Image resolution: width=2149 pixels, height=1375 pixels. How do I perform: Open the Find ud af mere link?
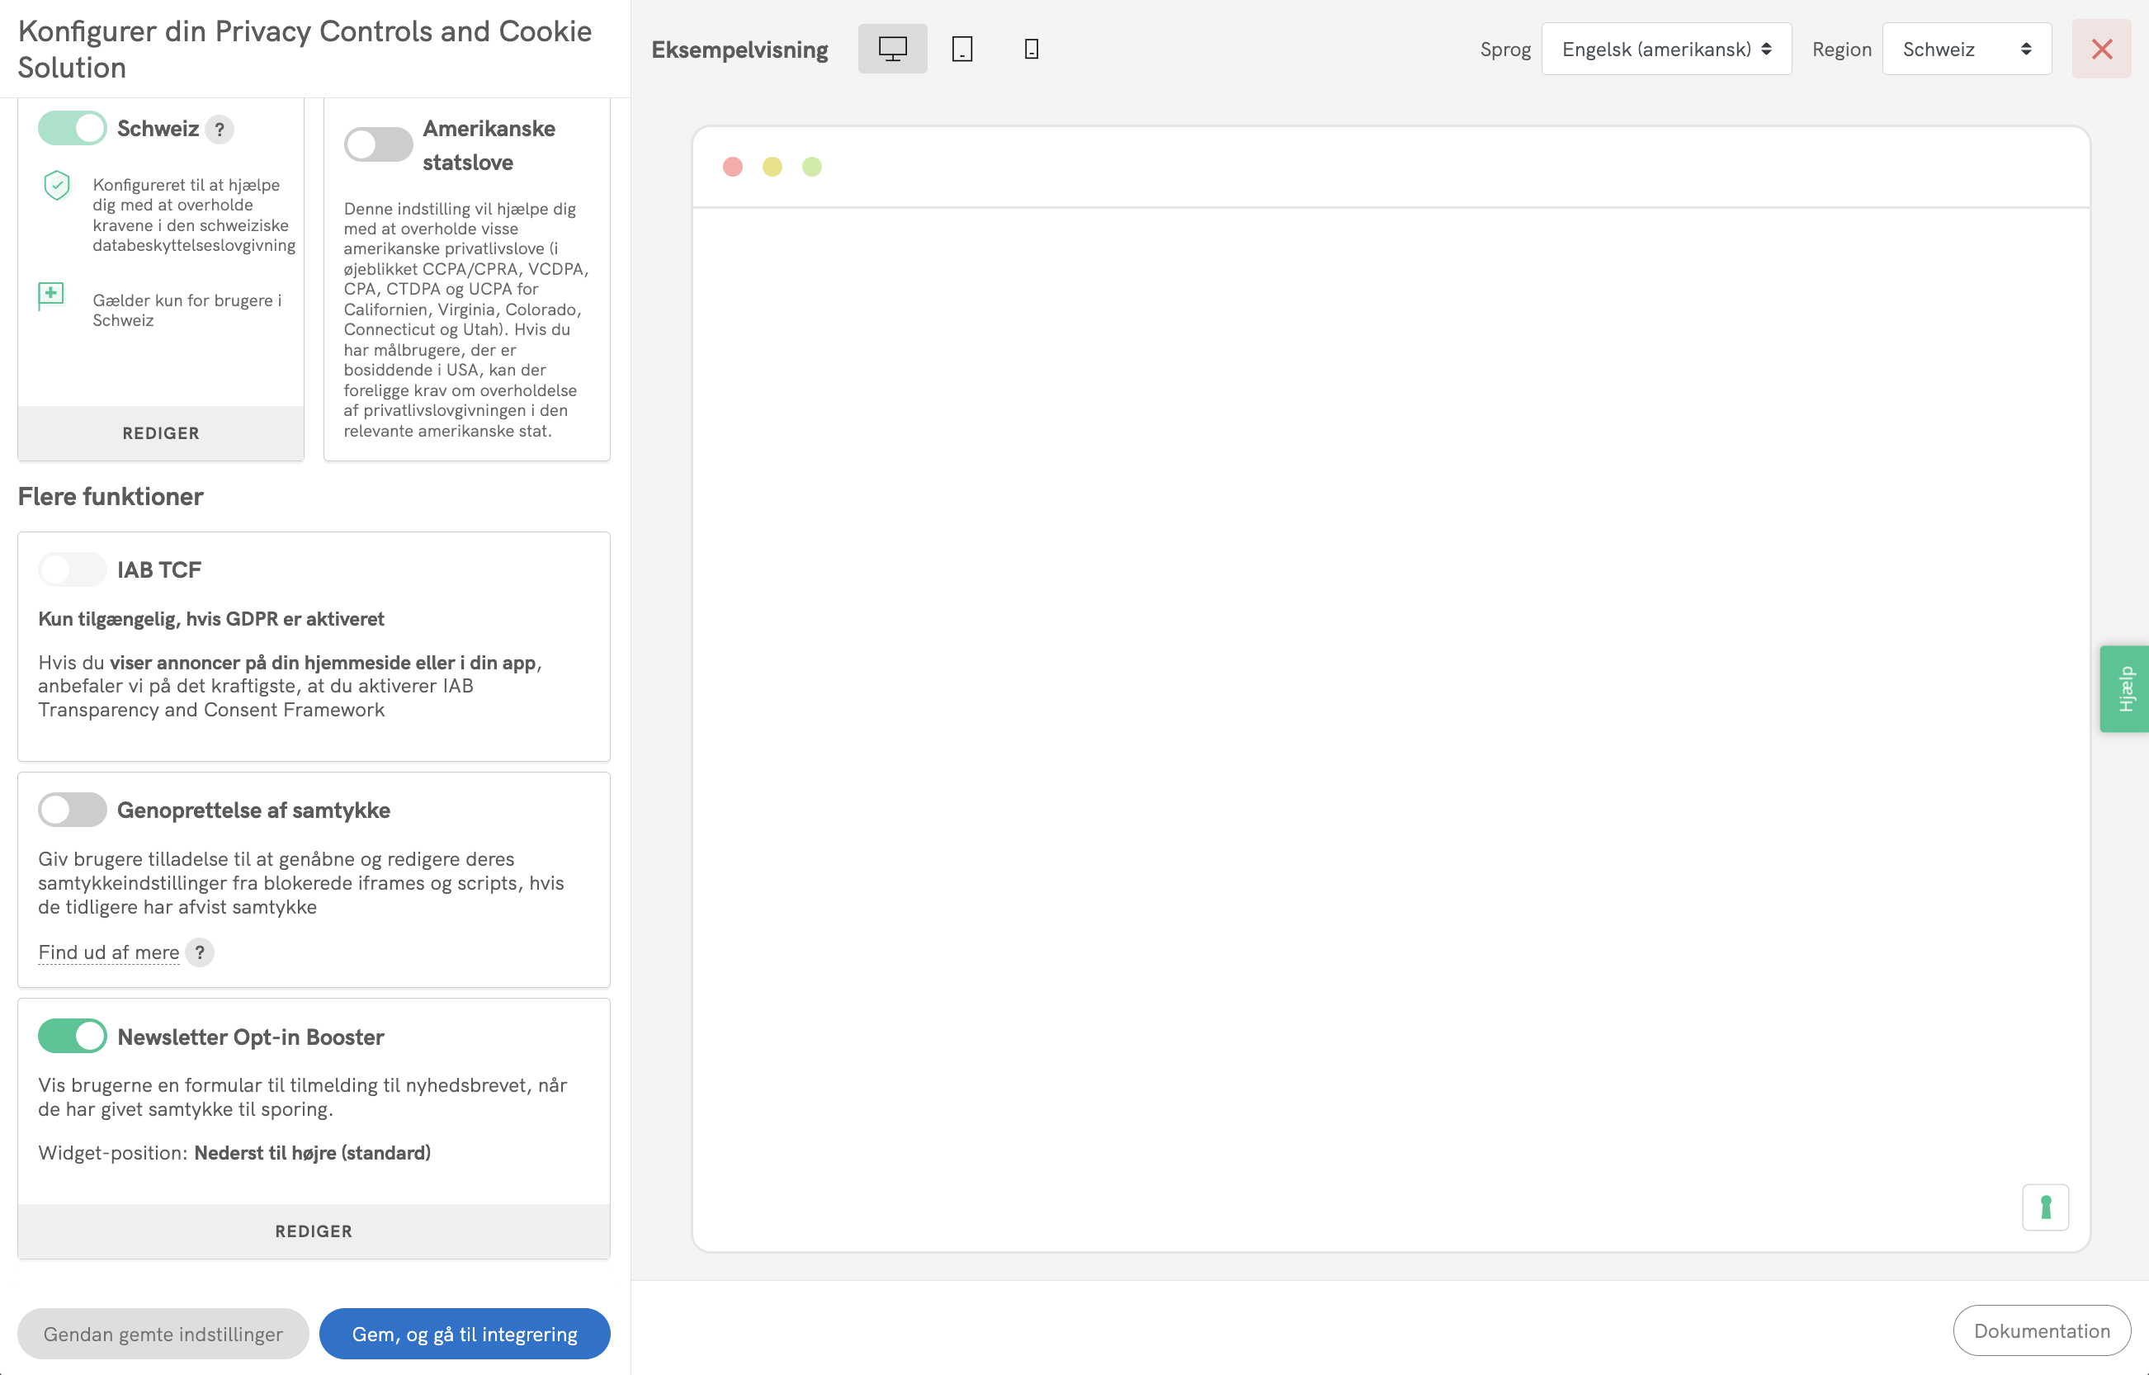[x=109, y=952]
